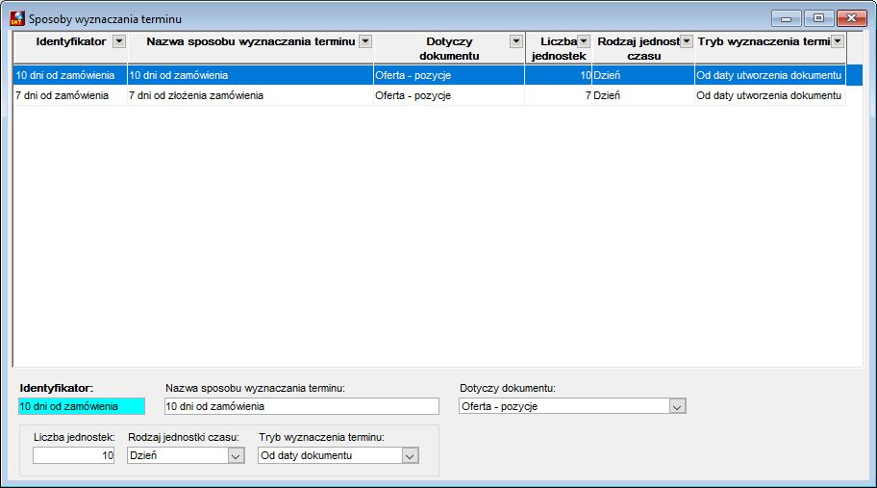Maximize the Sposoby wyznaczania terminu window
The width and height of the screenshot is (877, 488).
(819, 18)
